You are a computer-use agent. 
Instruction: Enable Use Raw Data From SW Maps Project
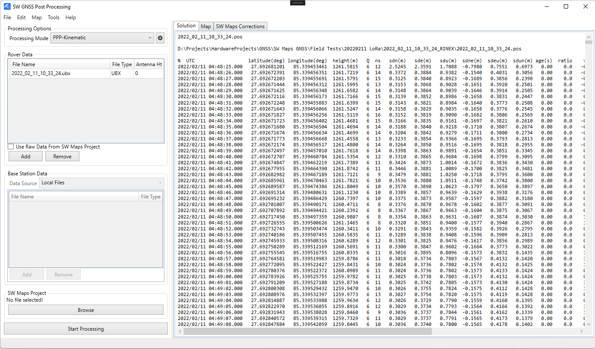11,147
